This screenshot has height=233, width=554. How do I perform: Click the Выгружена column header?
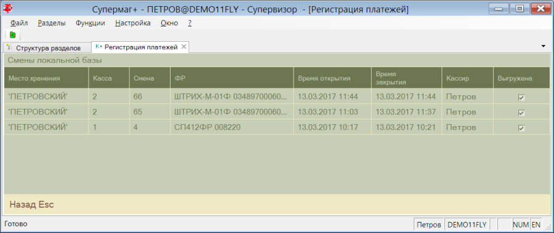click(x=521, y=78)
